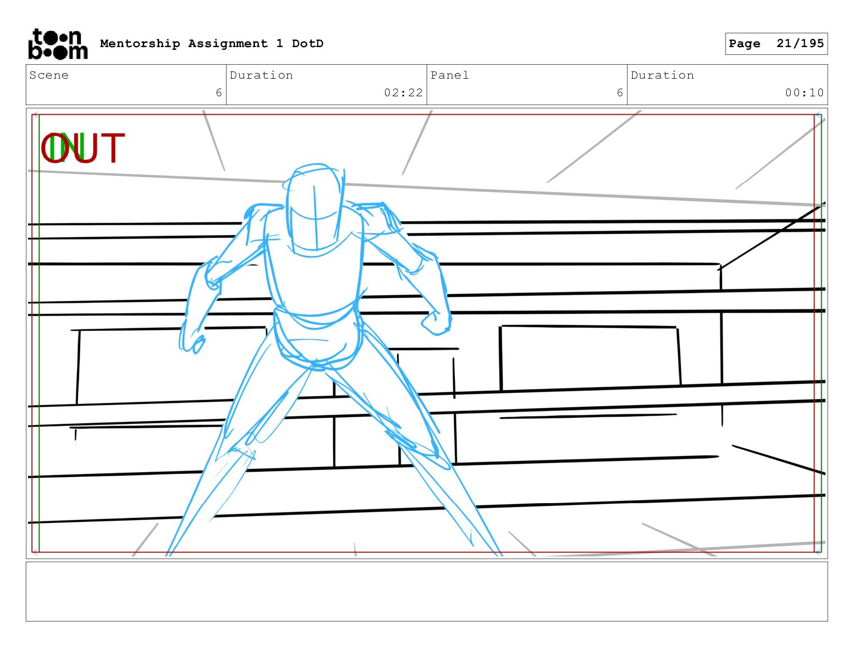Select the scene duration value 02:22
Image resolution: width=855 pixels, height=660 pixels.
pyautogui.click(x=403, y=93)
